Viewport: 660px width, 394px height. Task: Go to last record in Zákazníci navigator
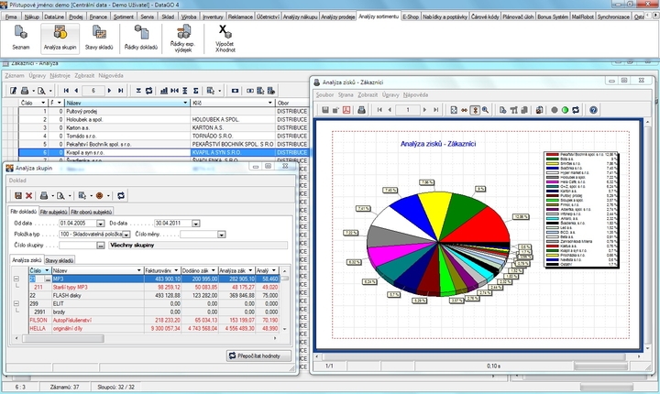click(x=121, y=91)
